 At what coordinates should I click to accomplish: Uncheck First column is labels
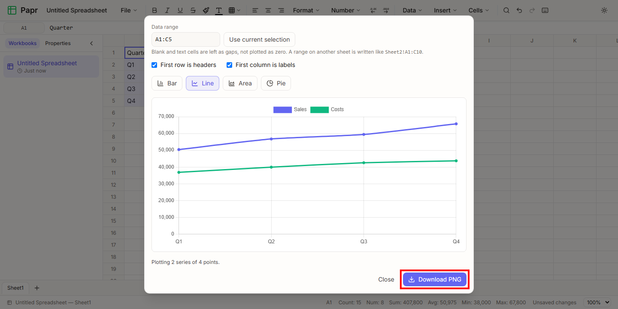click(230, 65)
